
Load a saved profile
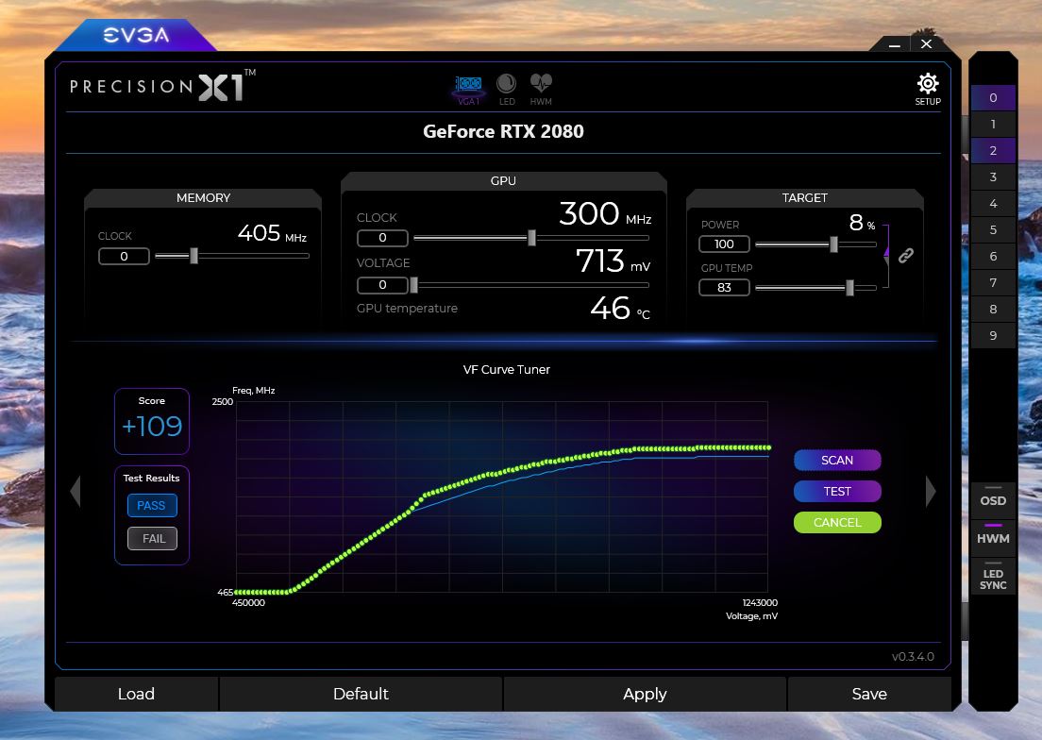pos(136,694)
